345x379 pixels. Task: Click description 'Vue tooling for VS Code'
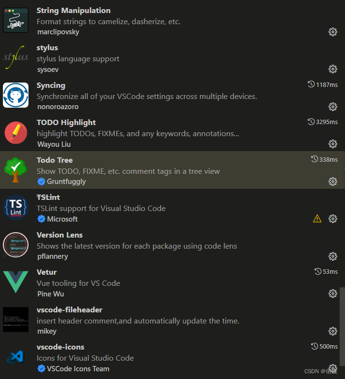[x=78, y=283]
